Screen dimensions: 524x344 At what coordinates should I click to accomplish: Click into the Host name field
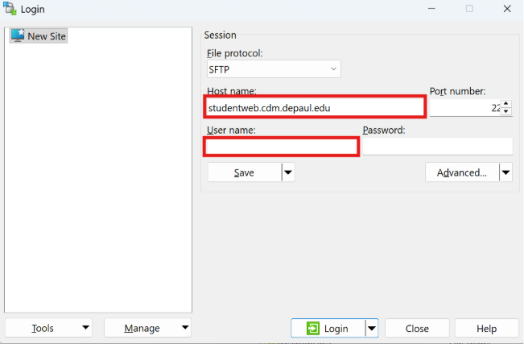pos(314,106)
